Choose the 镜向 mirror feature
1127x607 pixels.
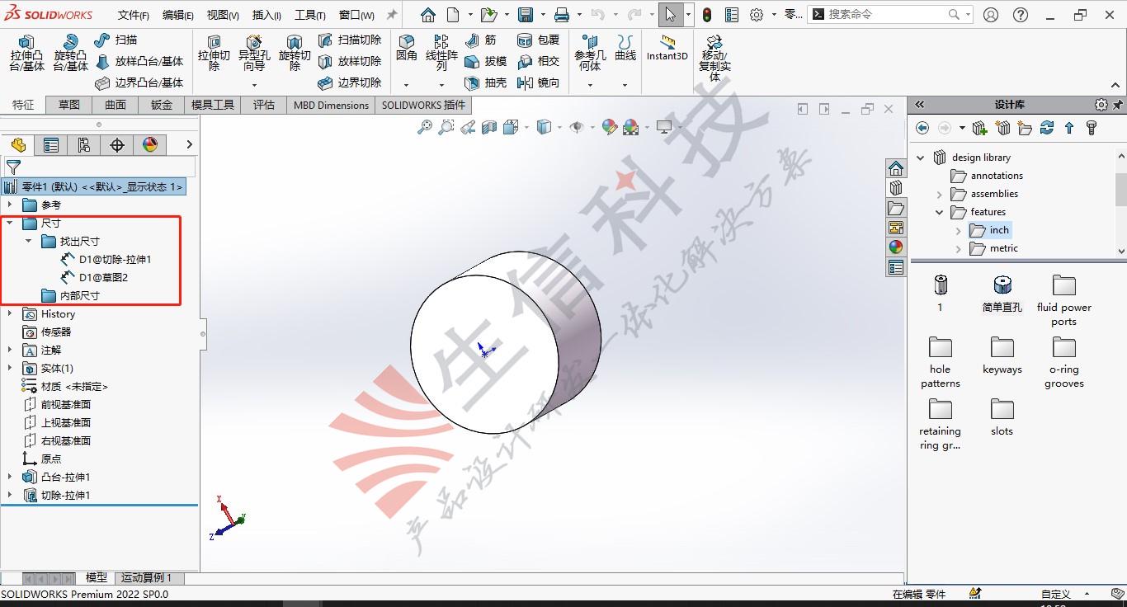click(x=538, y=82)
